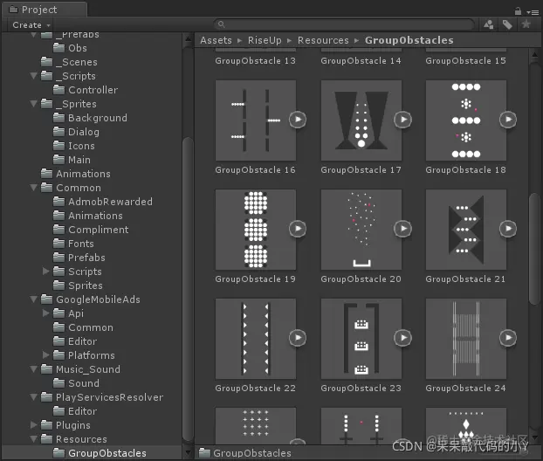Expand GroupObstacle 19 prefab contents

pos(298,229)
